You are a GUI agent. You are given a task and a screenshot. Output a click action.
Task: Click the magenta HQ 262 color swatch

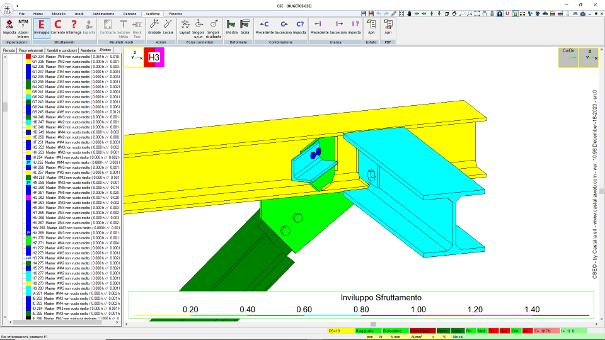coord(28,197)
